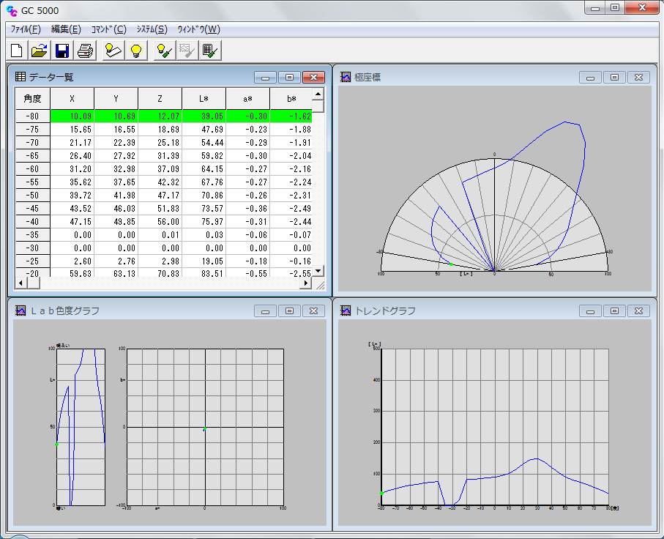The height and width of the screenshot is (539, 664).
Task: Click the X column header
Action: (x=72, y=99)
